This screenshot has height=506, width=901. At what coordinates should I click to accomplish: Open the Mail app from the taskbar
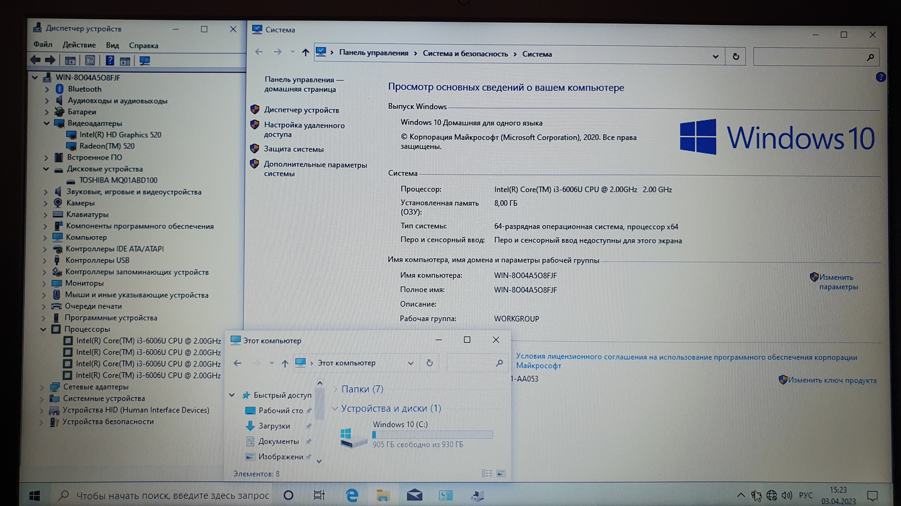[414, 495]
